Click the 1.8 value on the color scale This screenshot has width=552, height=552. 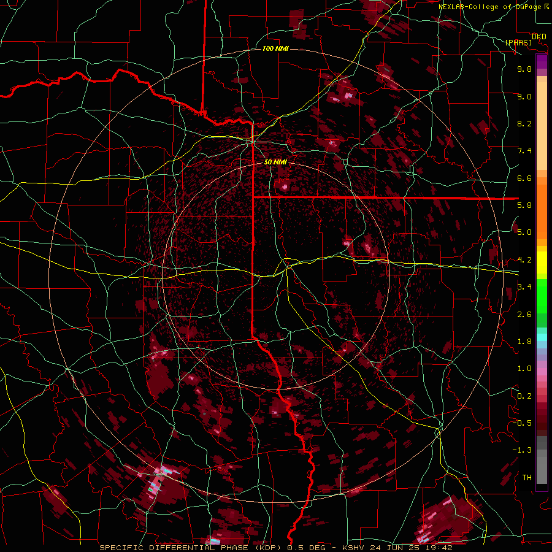[524, 342]
